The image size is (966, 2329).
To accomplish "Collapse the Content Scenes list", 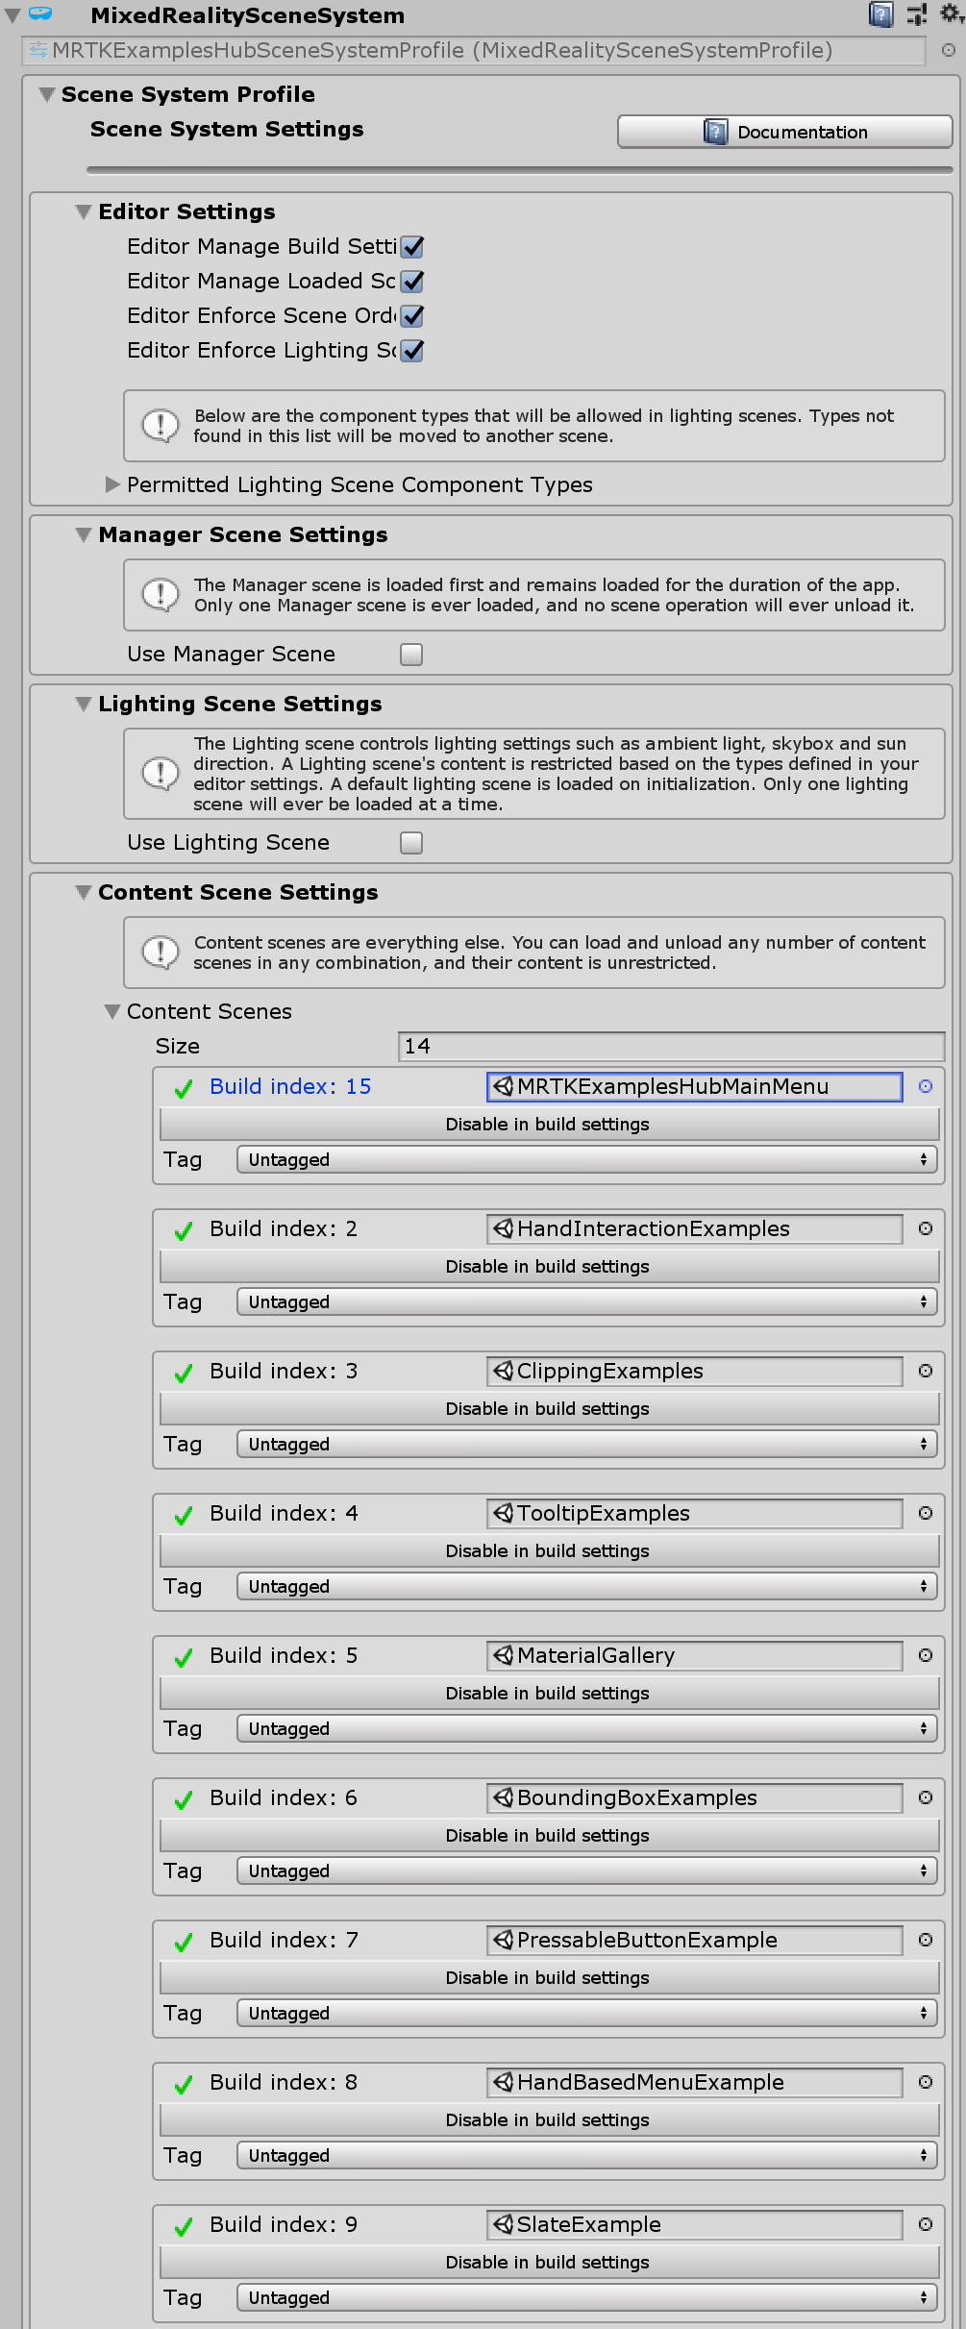I will 112,1011.
